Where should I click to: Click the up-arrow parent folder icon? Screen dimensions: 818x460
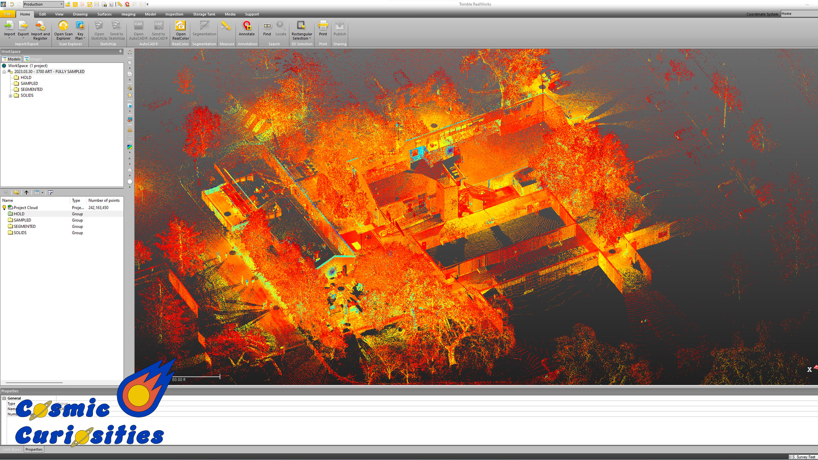(x=26, y=193)
